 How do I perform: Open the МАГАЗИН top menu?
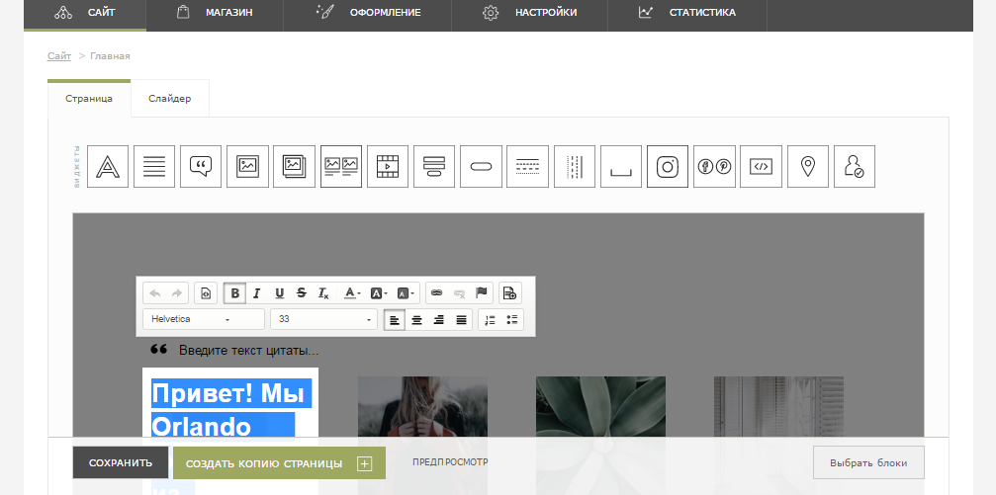click(x=215, y=13)
